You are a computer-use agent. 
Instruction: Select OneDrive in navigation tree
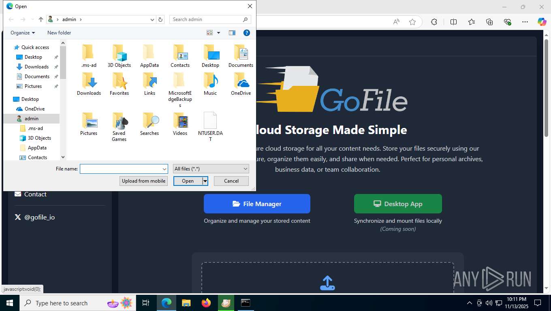(34, 109)
